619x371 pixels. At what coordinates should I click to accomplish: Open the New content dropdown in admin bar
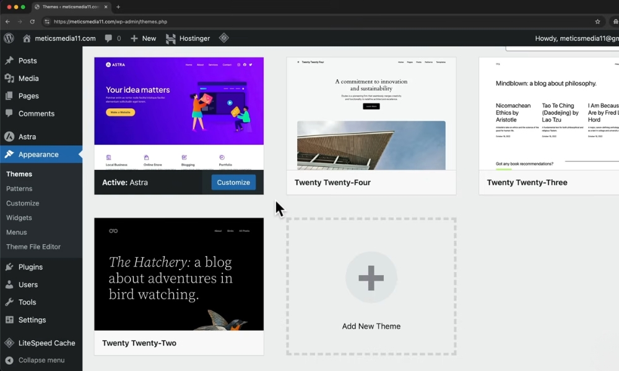coord(143,38)
